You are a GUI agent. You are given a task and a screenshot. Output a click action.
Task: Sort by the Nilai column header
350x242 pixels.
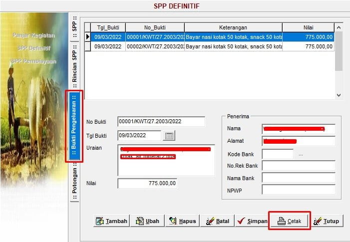point(308,27)
